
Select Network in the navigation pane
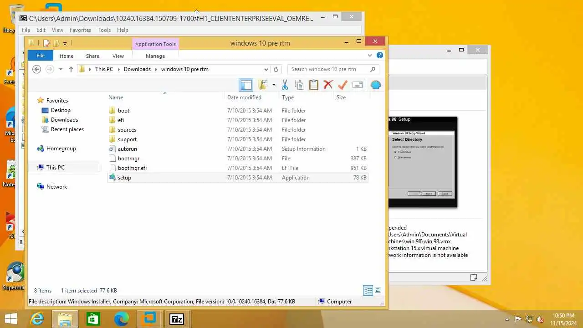[x=56, y=187]
